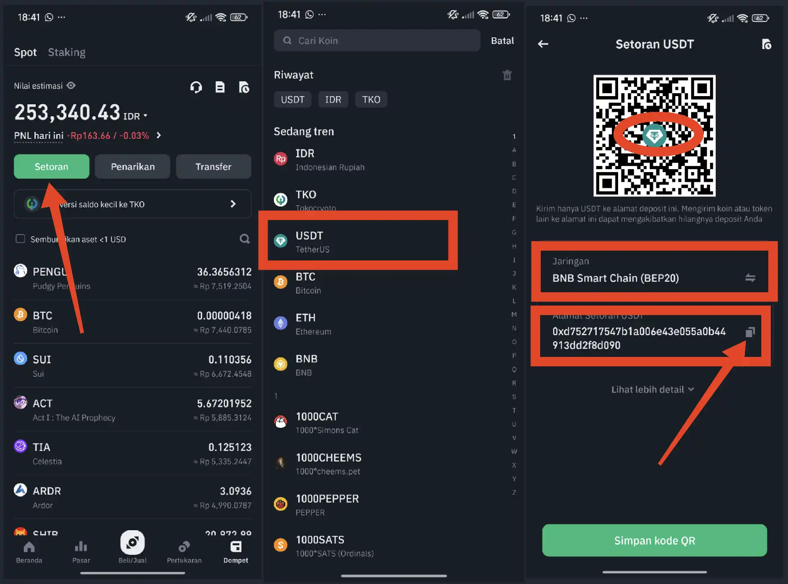Viewport: 788px width, 584px height.
Task: Copy the USDT deposit address
Action: [x=750, y=332]
